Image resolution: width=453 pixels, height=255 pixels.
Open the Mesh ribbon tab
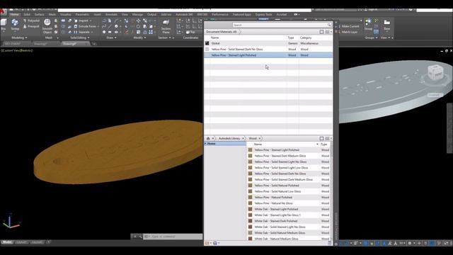point(52,14)
